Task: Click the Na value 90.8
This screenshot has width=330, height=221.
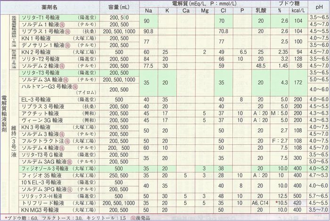Action: pyautogui.click(x=148, y=32)
